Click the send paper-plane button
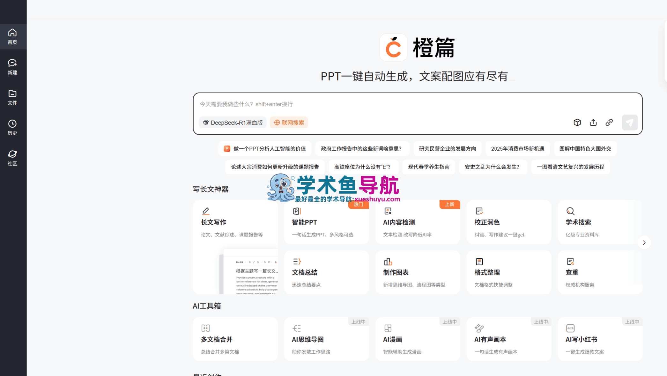 point(630,123)
